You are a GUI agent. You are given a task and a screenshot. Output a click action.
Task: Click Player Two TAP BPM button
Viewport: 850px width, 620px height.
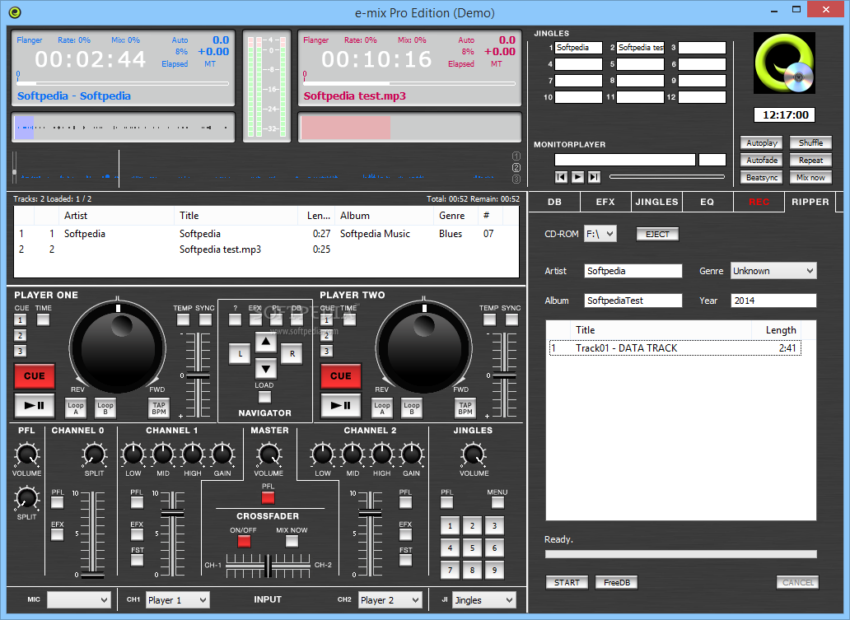pyautogui.click(x=465, y=408)
